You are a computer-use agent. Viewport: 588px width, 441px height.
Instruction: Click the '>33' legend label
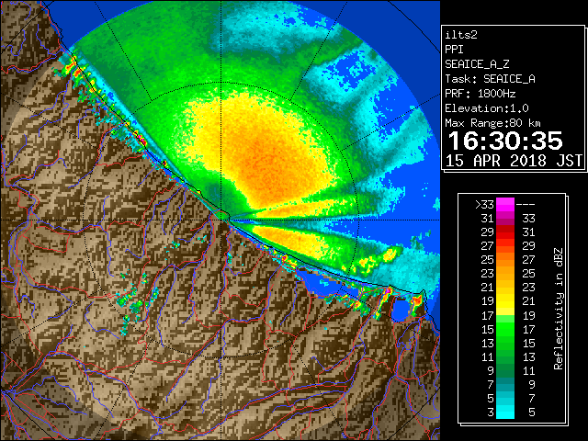(x=484, y=205)
